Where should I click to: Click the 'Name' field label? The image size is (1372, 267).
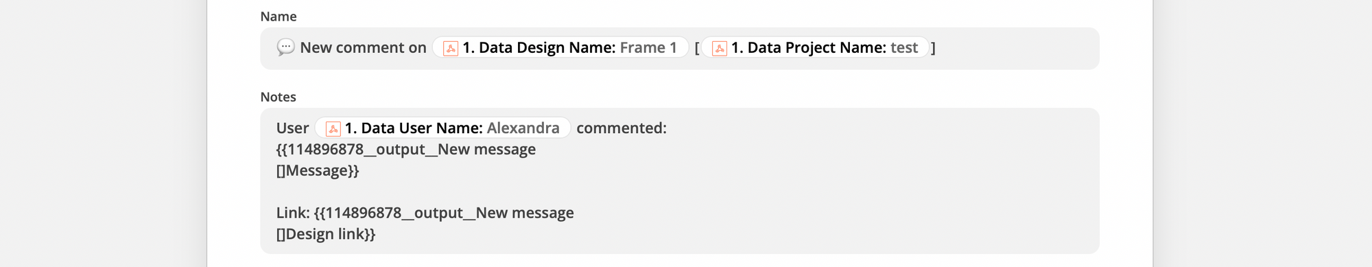pos(279,16)
